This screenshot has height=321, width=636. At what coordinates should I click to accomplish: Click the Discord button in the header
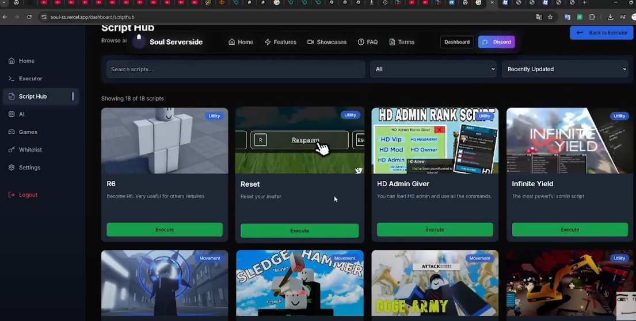496,42
